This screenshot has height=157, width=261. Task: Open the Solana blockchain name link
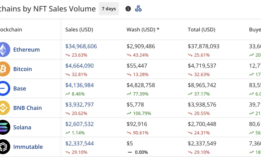point(22,127)
